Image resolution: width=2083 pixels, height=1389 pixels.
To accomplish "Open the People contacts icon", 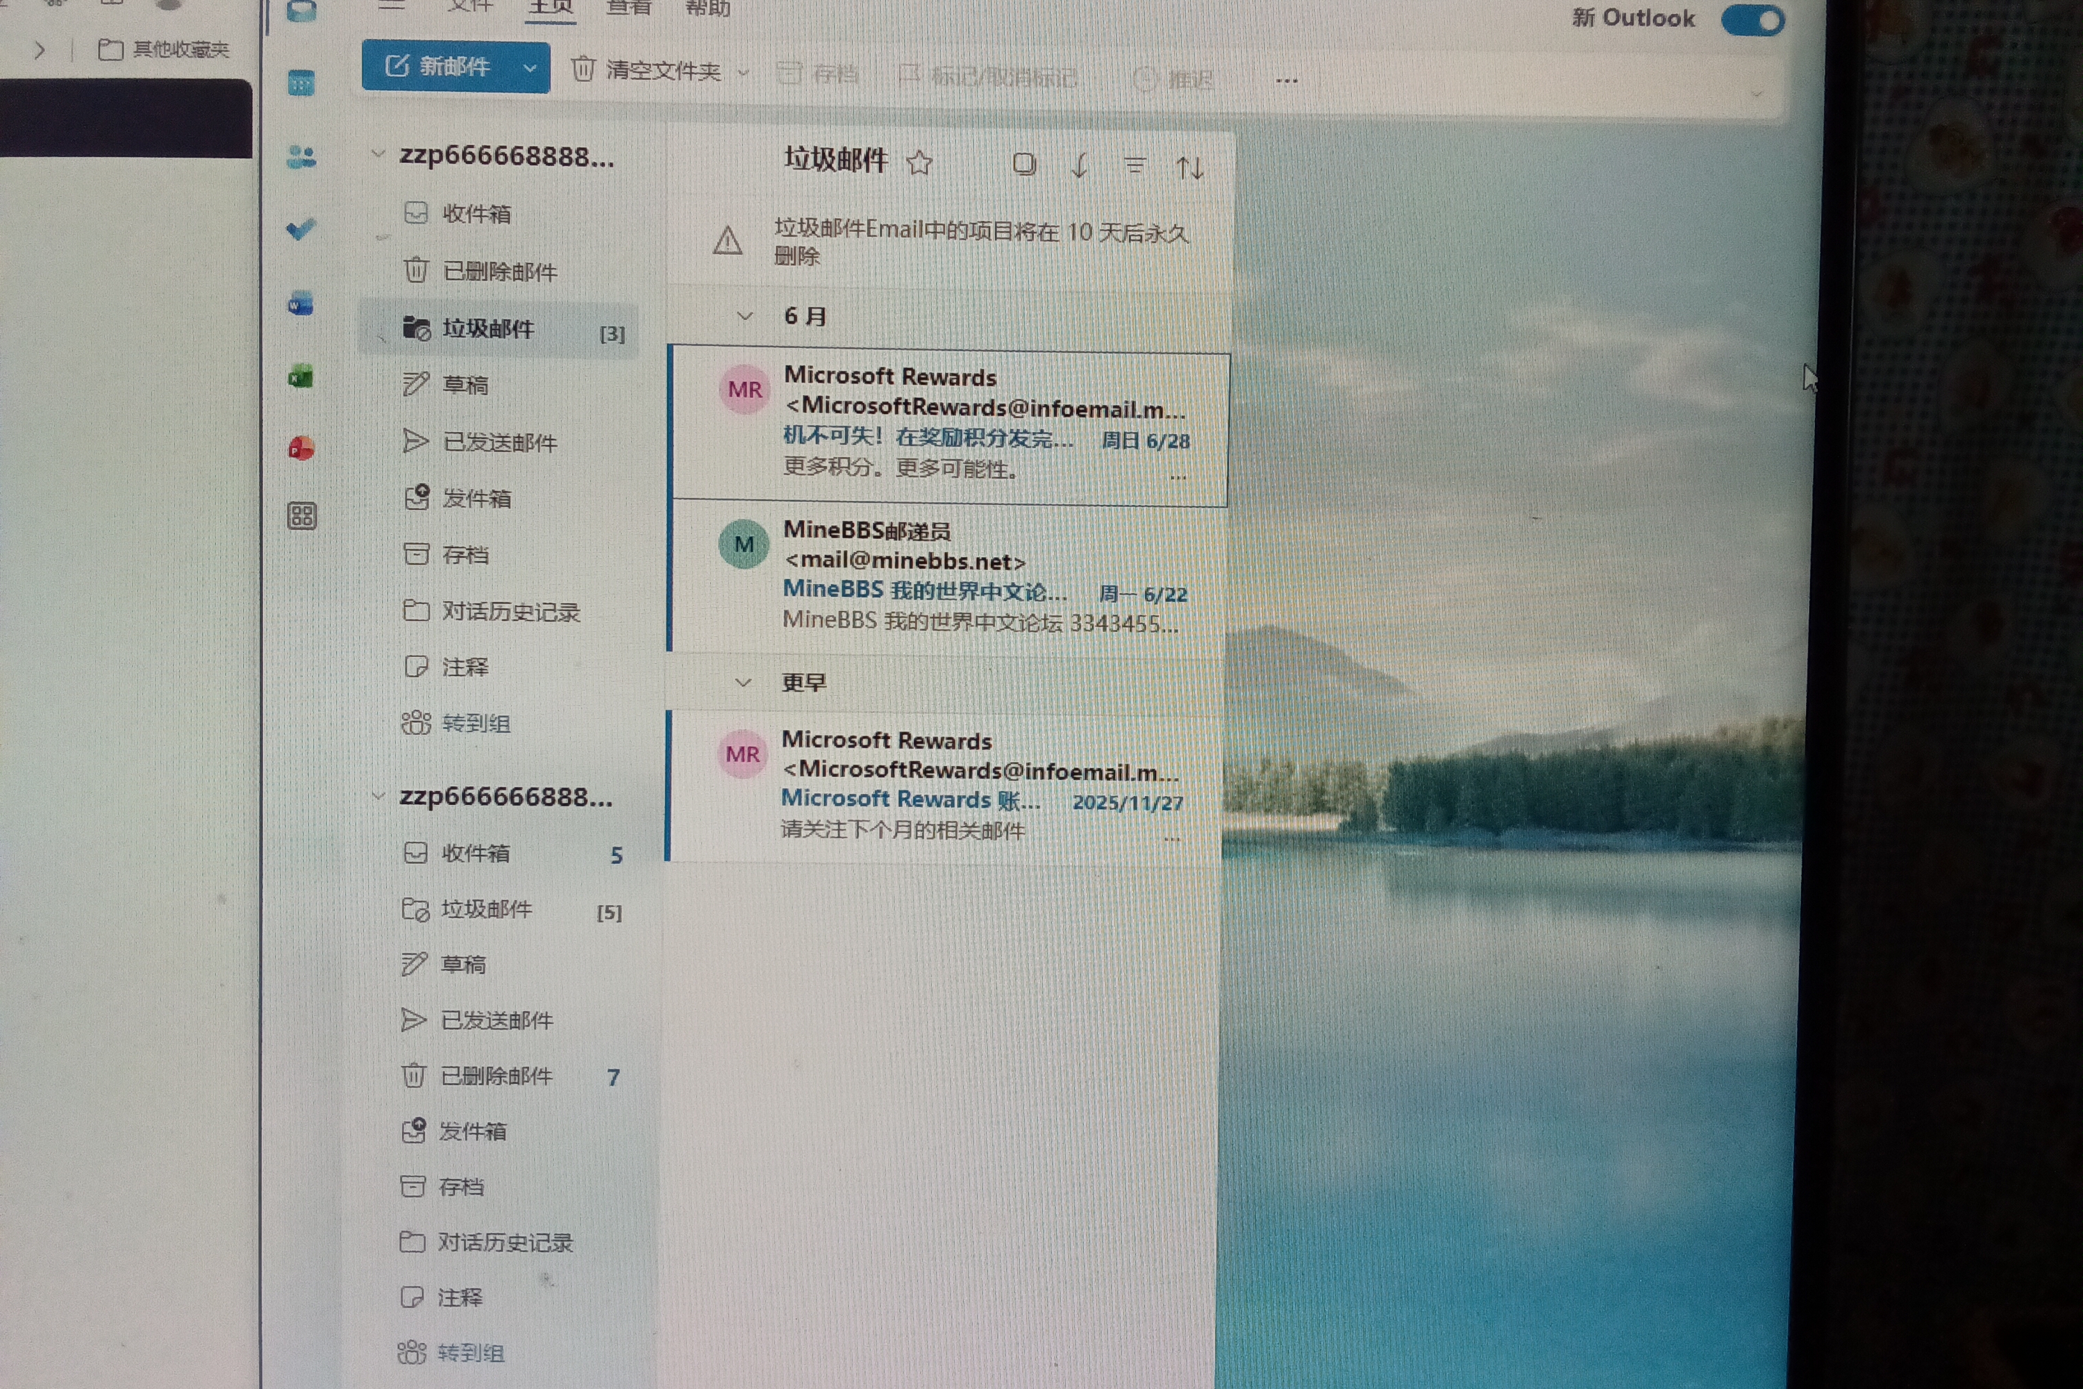I will (x=301, y=158).
